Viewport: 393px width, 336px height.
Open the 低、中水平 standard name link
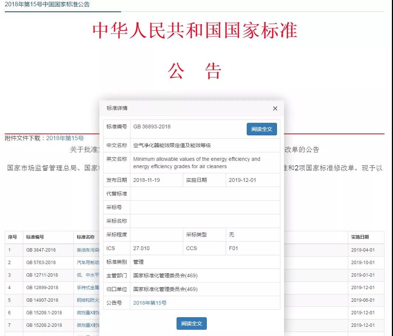[x=88, y=275]
